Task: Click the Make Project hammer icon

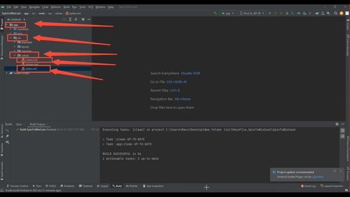Action: tap(215, 13)
